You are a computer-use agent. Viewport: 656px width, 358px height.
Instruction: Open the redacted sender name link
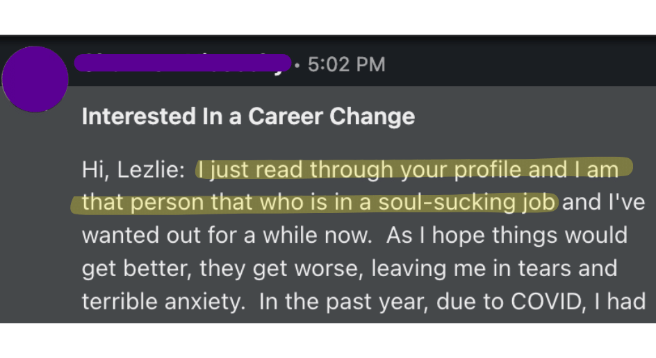182,63
